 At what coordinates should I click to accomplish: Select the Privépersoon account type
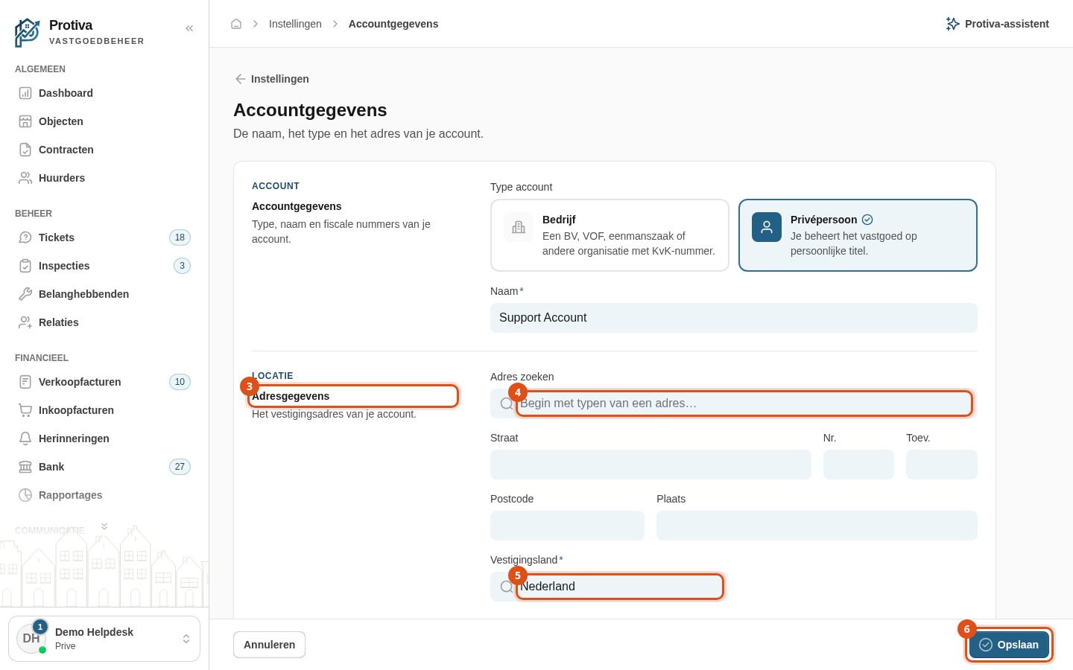858,235
